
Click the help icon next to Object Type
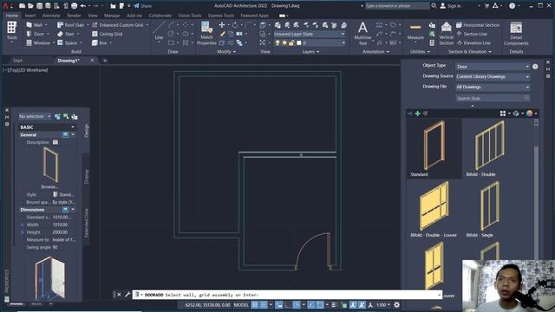click(x=535, y=67)
